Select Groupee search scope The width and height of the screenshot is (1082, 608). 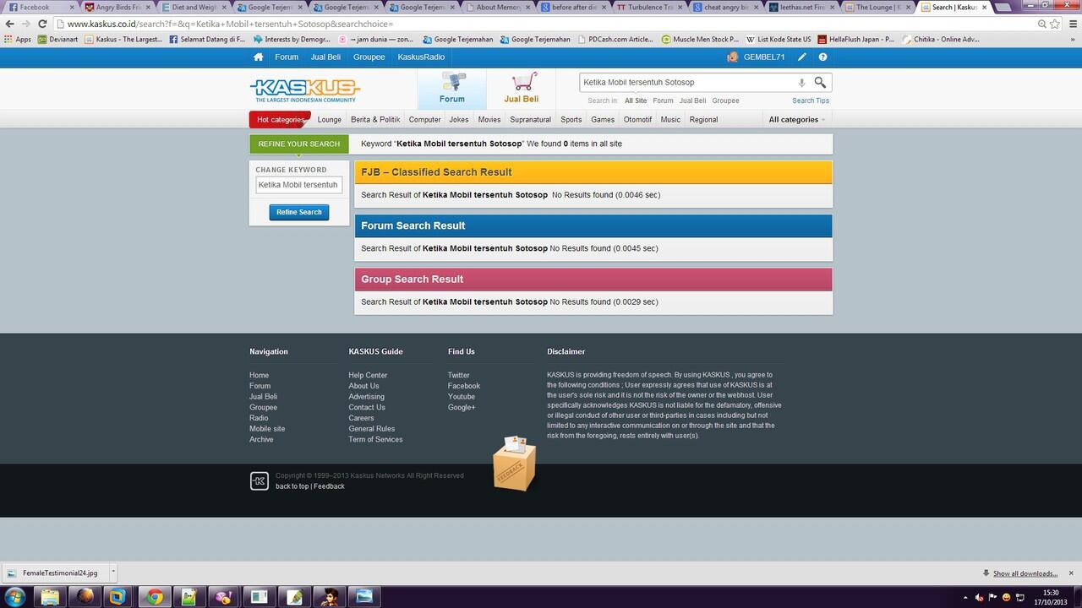[725, 100]
